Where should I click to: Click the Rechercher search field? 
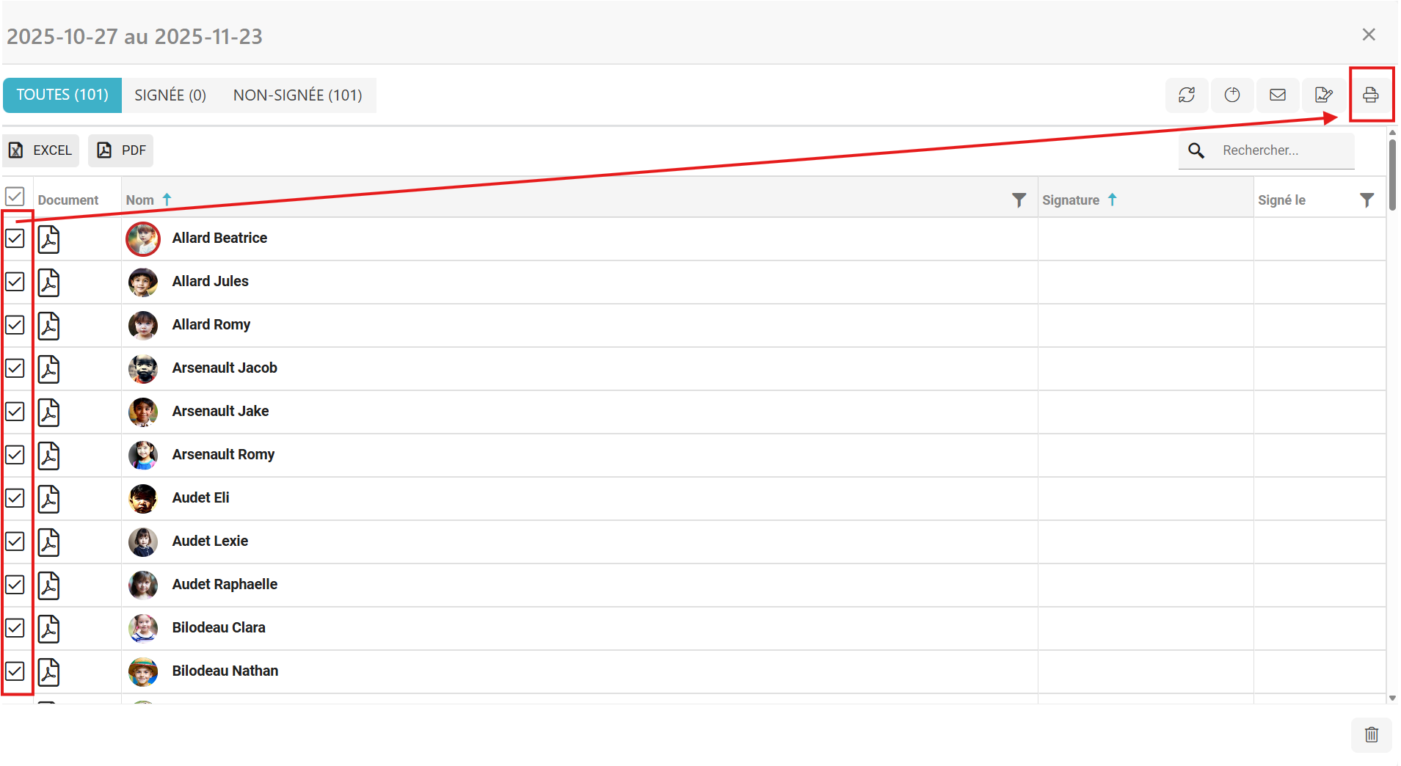(1284, 150)
